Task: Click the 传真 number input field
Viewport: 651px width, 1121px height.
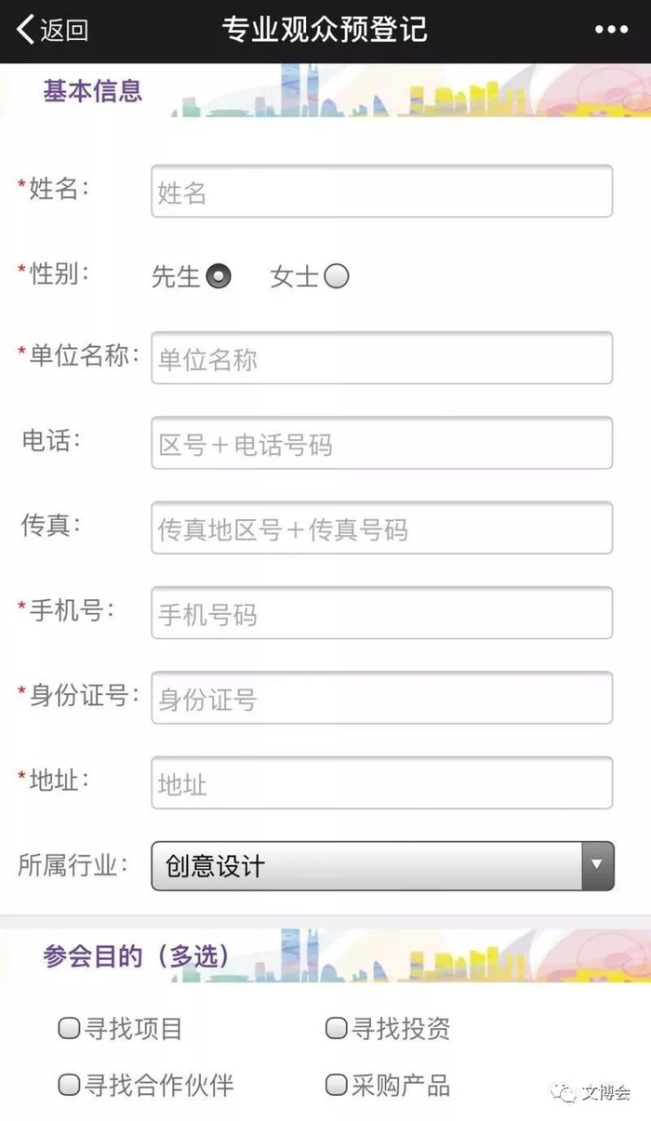Action: click(x=381, y=528)
